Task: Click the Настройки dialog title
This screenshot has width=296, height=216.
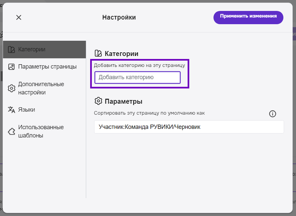Action: (x=119, y=18)
